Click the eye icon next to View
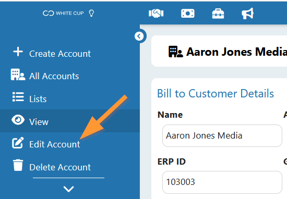This screenshot has width=287, height=199. tap(18, 120)
